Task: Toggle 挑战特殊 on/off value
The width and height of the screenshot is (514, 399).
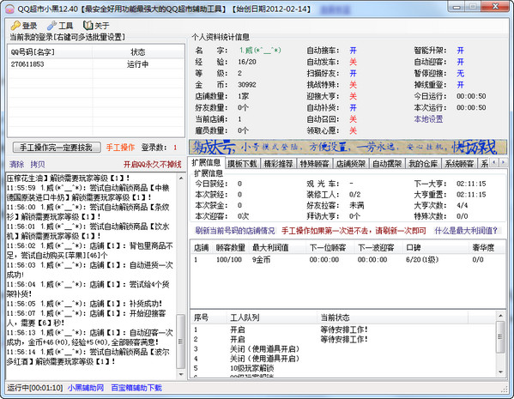Action: tap(353, 85)
